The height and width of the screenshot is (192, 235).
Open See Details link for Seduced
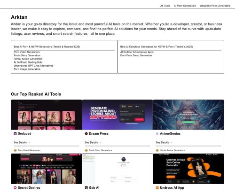tap(22, 143)
